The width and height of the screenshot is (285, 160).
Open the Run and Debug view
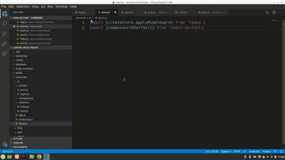click(x=4, y=44)
